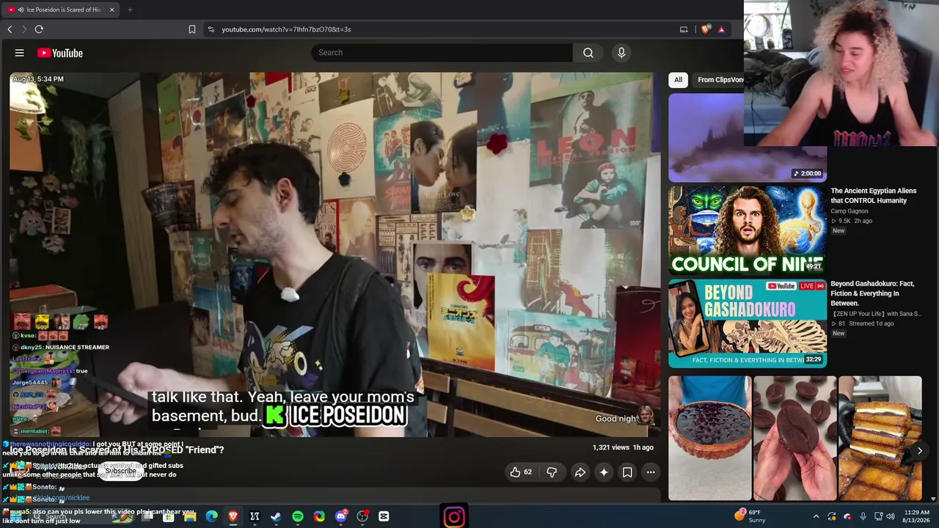939x528 pixels.
Task: Click the search magnifier button
Action: (x=588, y=53)
